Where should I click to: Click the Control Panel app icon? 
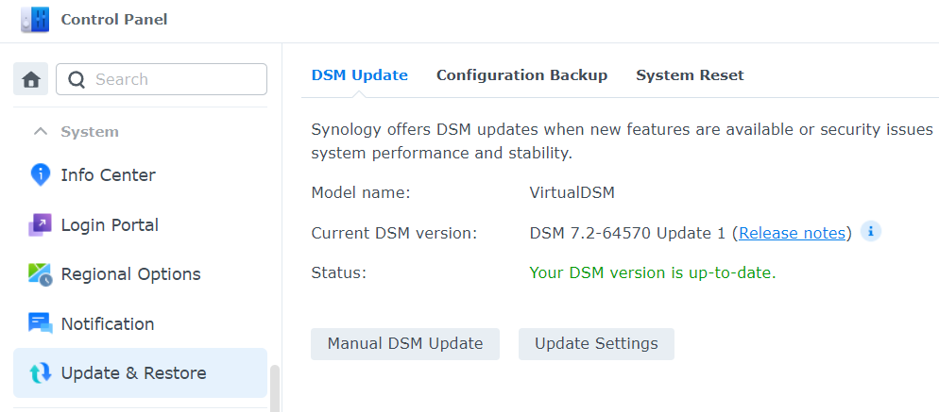[35, 20]
